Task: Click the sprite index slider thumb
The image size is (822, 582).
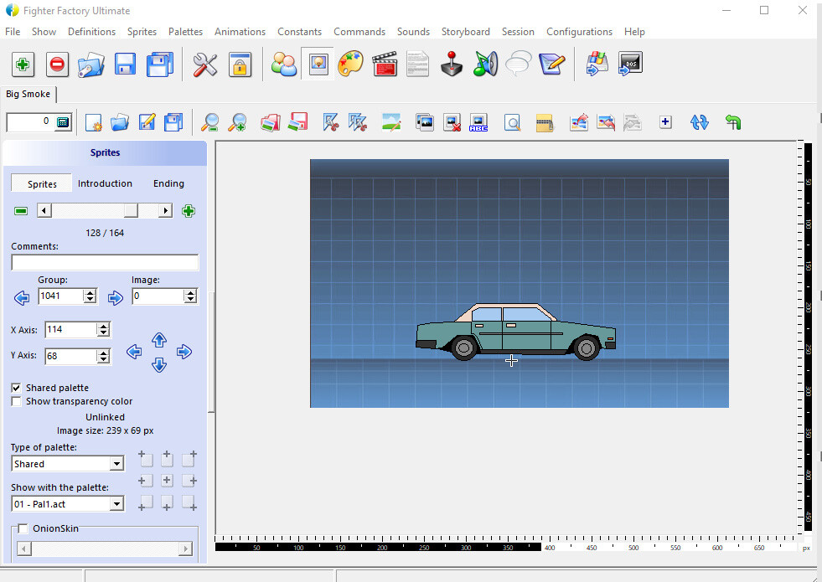Action: click(132, 211)
